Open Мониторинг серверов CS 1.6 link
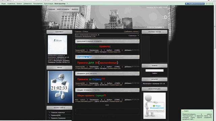216x121 pixels. [x=154, y=84]
